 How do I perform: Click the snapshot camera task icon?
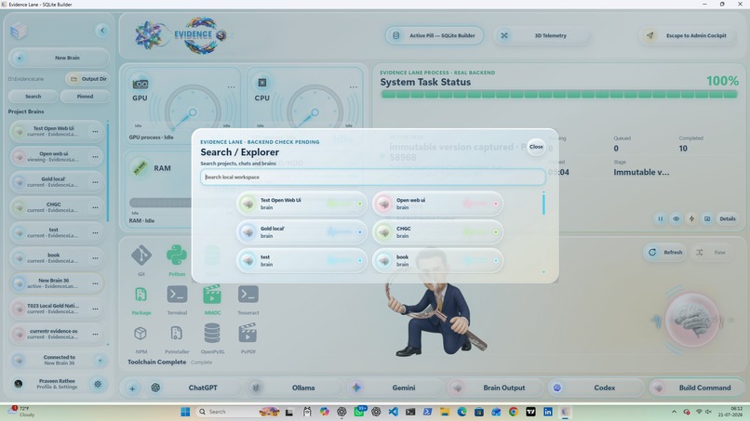707,218
